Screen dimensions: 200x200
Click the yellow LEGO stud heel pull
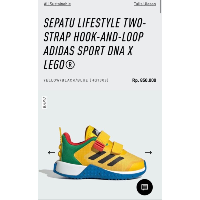(60, 144)
